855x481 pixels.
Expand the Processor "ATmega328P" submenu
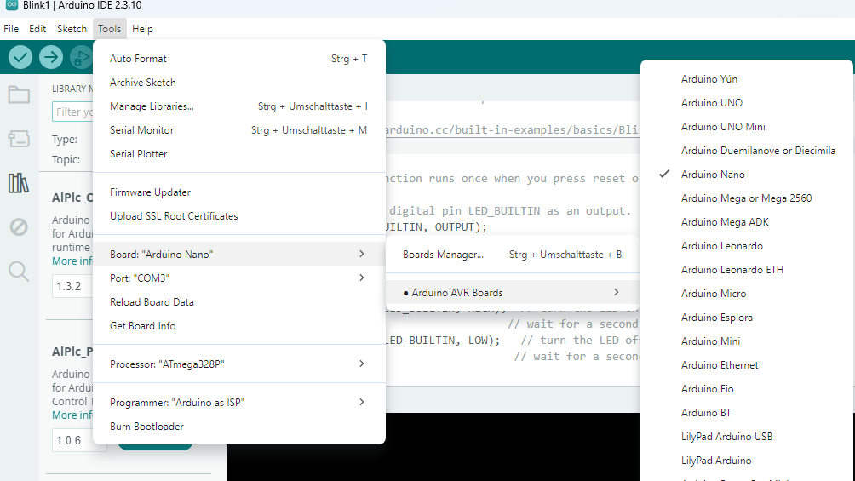(238, 364)
